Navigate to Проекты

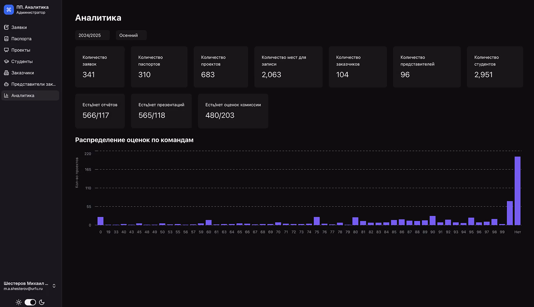point(30,50)
